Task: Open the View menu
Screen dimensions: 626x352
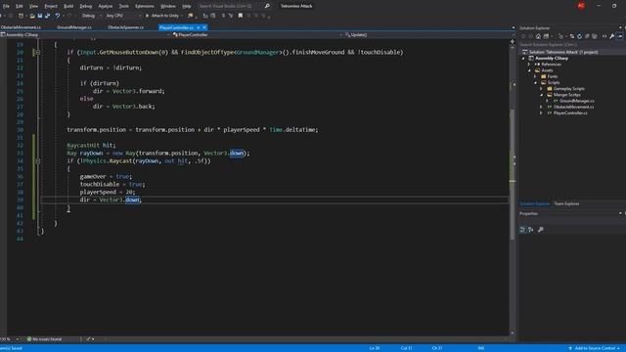Action: point(33,6)
